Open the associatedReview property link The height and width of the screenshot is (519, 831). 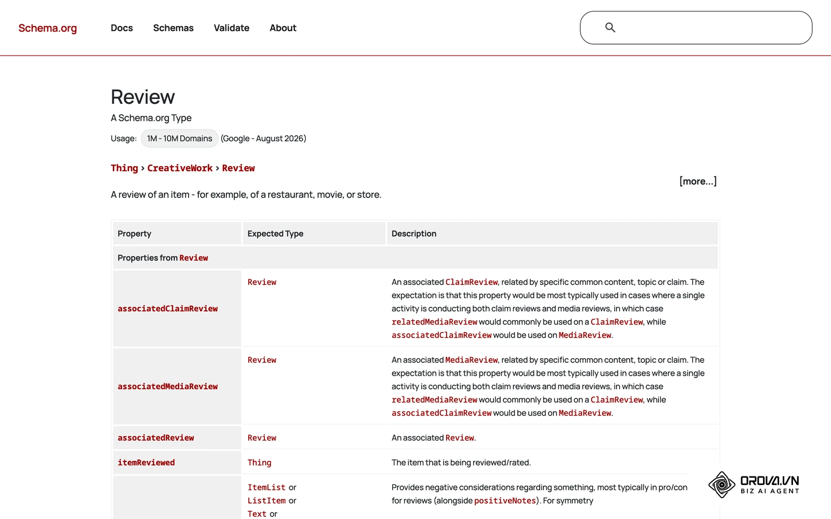tap(156, 438)
